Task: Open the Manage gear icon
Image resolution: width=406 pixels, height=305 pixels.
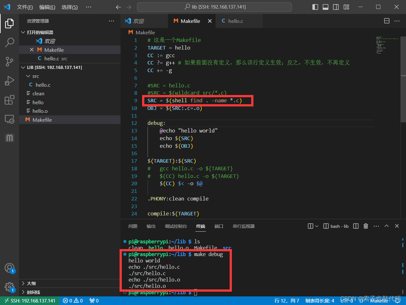Action: 10,287
